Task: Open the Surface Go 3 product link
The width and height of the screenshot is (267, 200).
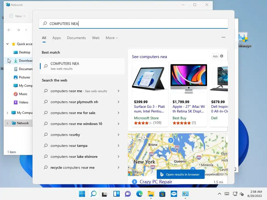Action: click(149, 109)
